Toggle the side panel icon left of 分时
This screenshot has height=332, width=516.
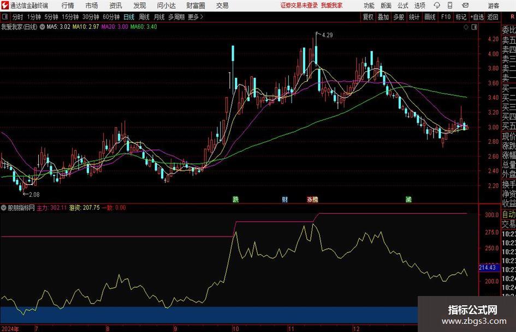point(5,17)
